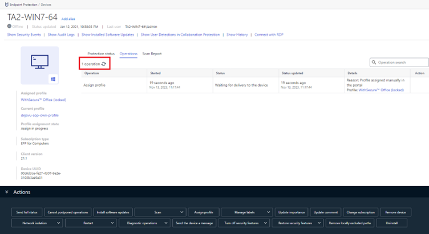
Task: Select the Operations tab
Action: [x=128, y=54]
